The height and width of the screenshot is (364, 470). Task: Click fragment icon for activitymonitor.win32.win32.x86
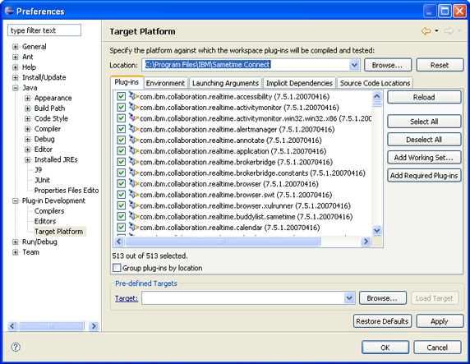(x=134, y=118)
